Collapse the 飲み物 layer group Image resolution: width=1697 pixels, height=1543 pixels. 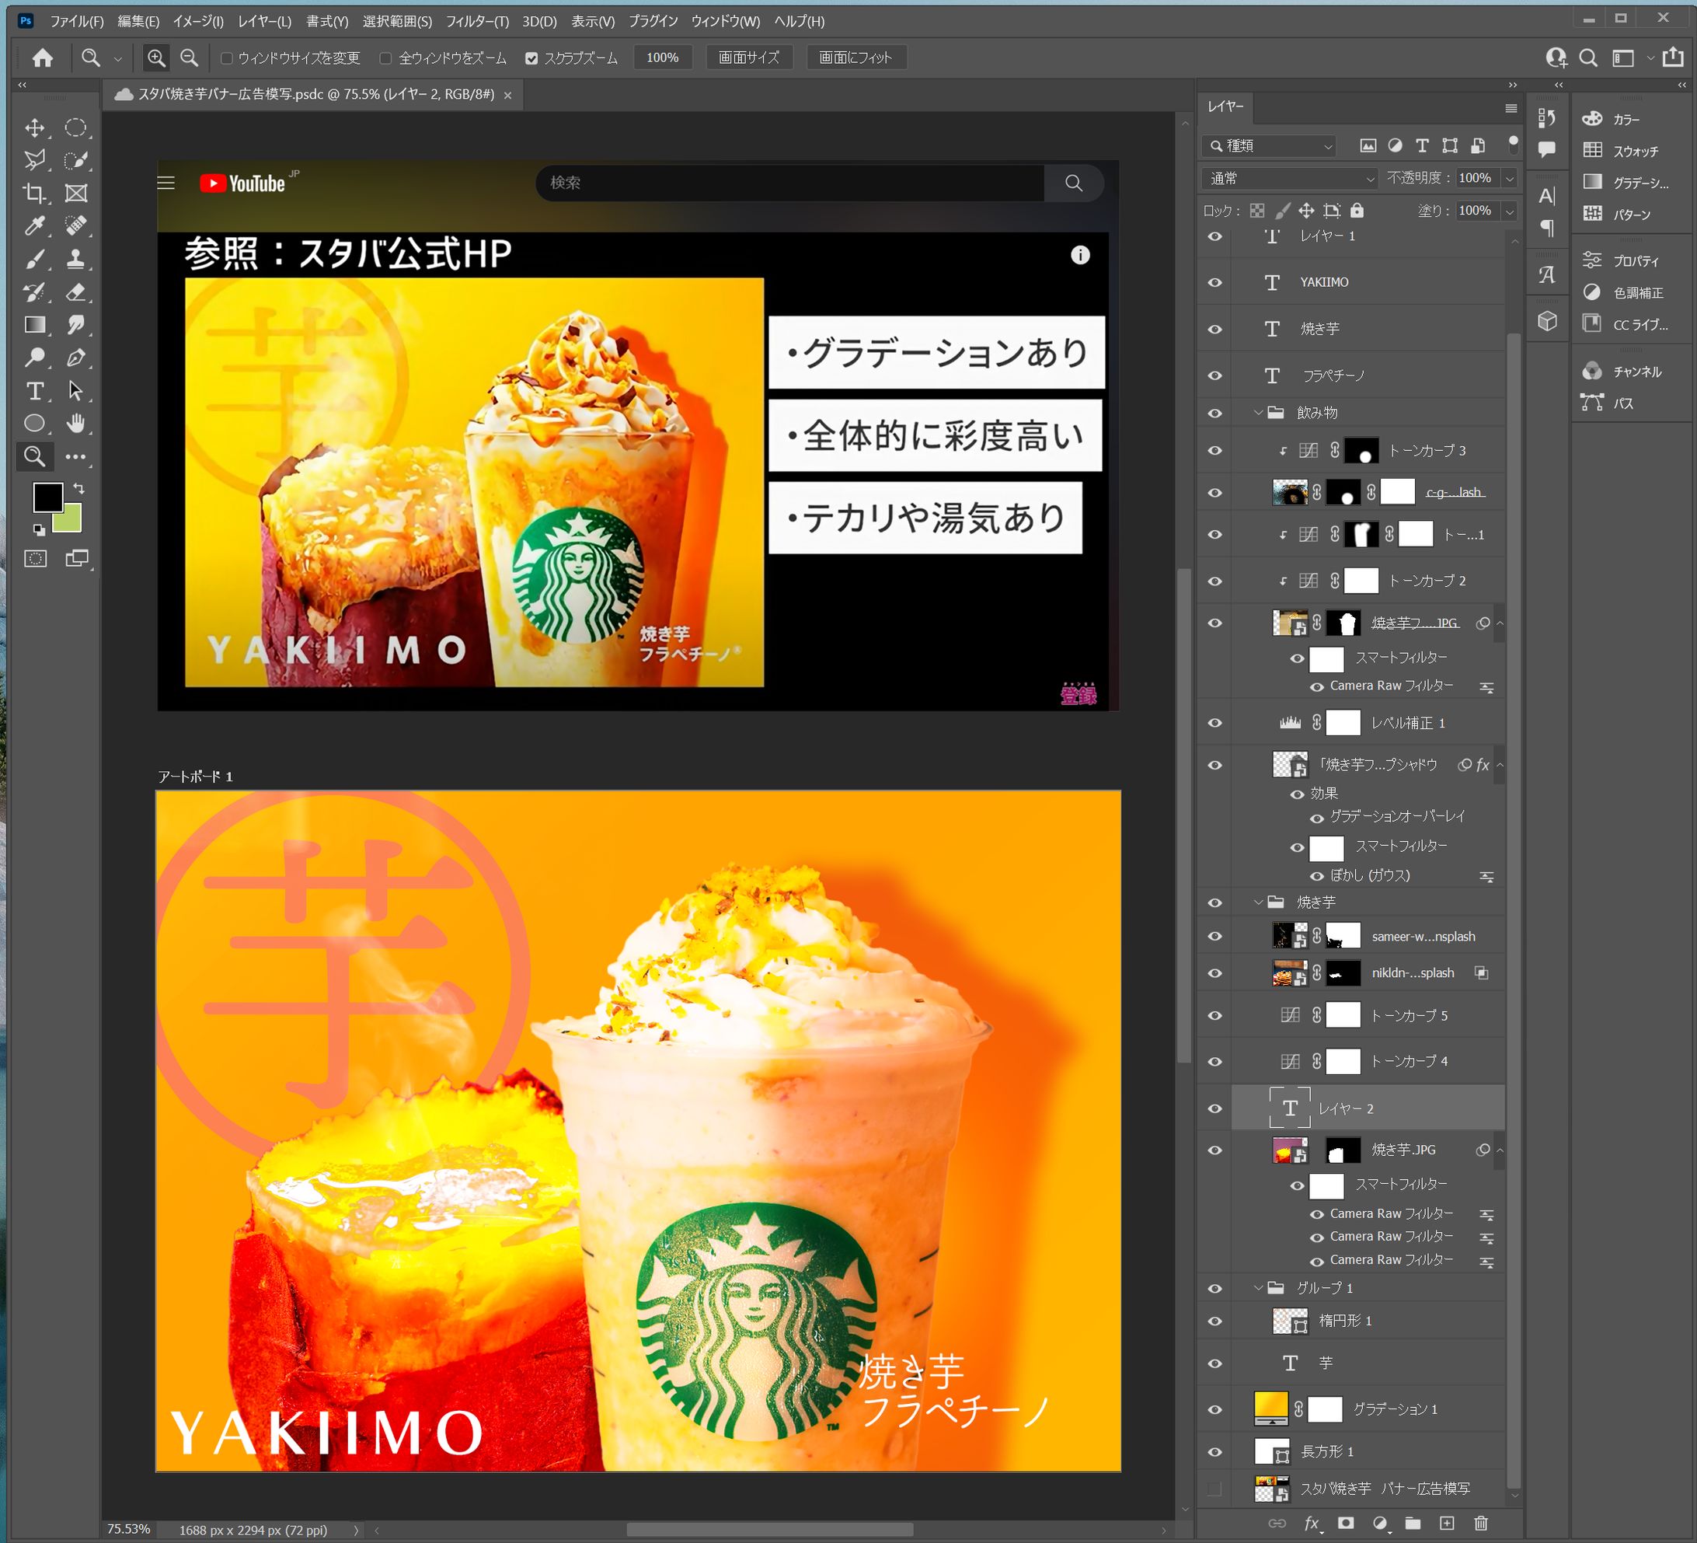coord(1259,413)
